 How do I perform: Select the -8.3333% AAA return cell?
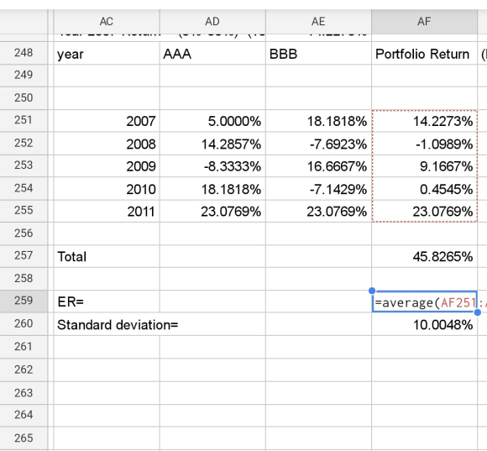tap(212, 166)
